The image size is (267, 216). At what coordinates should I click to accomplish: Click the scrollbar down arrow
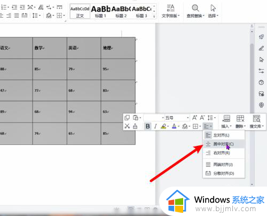point(252,184)
